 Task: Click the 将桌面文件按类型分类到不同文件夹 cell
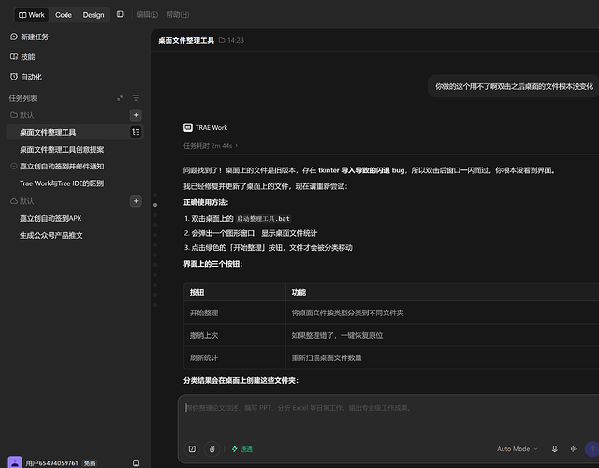(443, 313)
